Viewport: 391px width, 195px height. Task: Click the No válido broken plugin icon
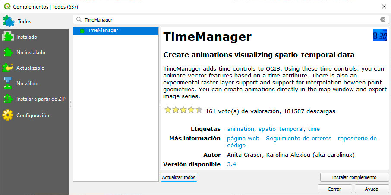point(8,84)
